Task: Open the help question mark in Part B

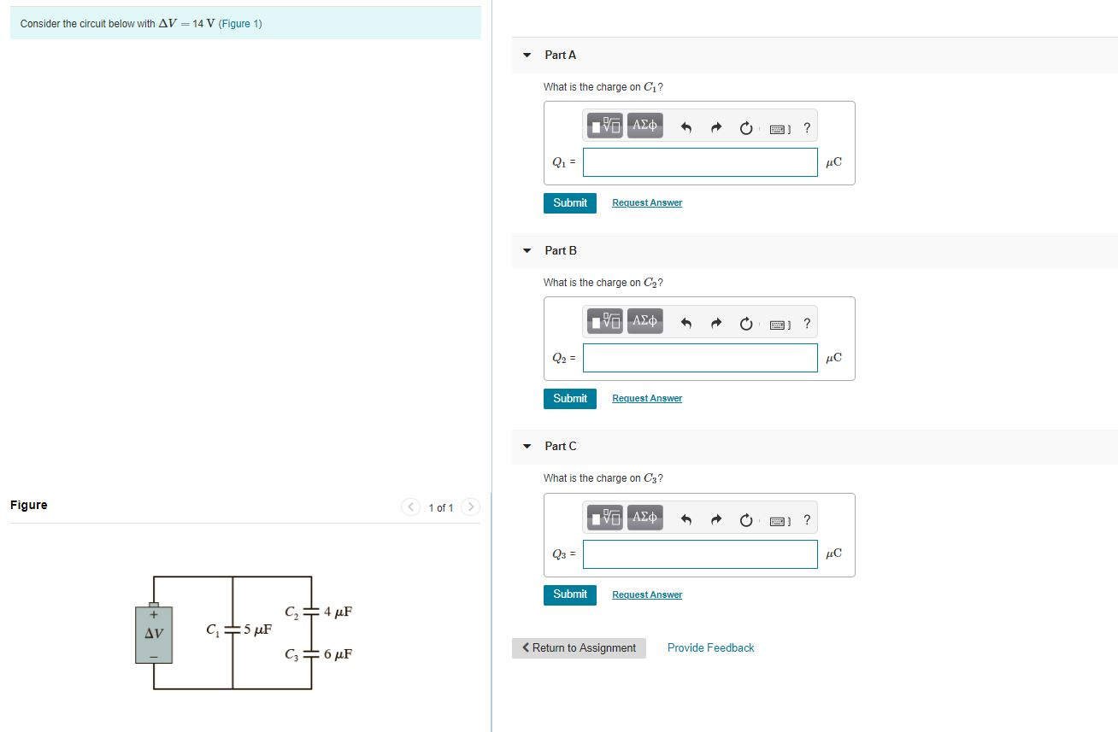Action: (x=807, y=324)
